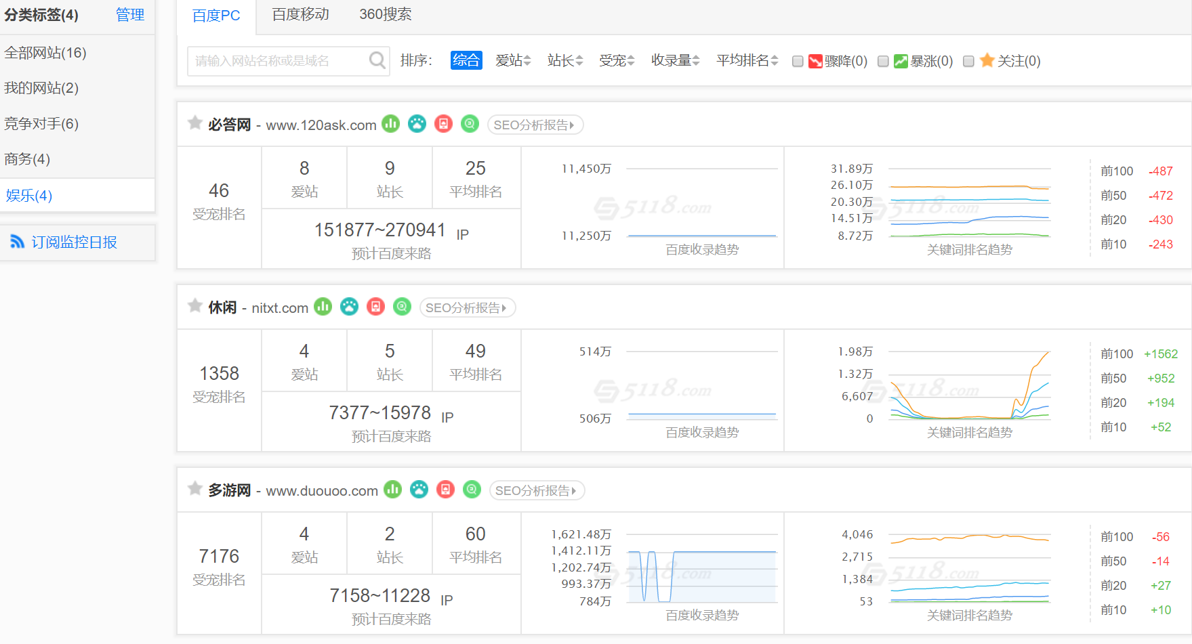Screen dimensions: 1192x644
Task: Click the 151877~270941 IP estimate
Action: pyautogui.click(x=380, y=230)
